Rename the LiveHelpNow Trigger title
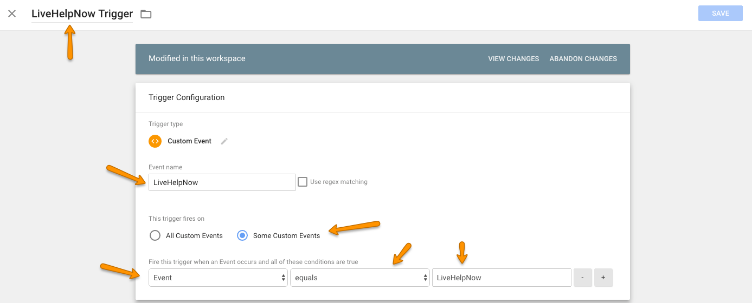The width and height of the screenshot is (752, 303). tap(82, 14)
